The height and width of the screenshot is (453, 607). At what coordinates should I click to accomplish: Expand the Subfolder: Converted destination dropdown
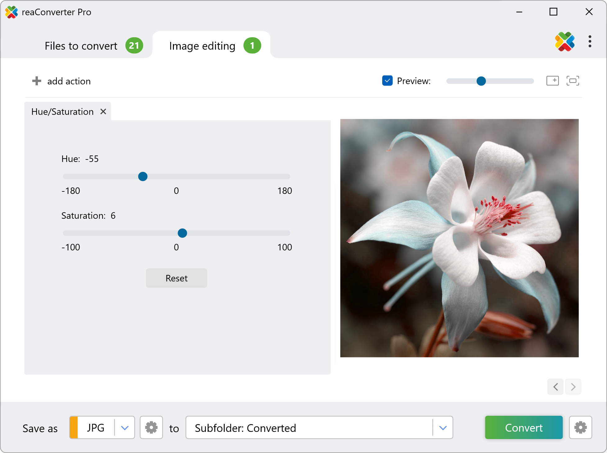(x=443, y=428)
